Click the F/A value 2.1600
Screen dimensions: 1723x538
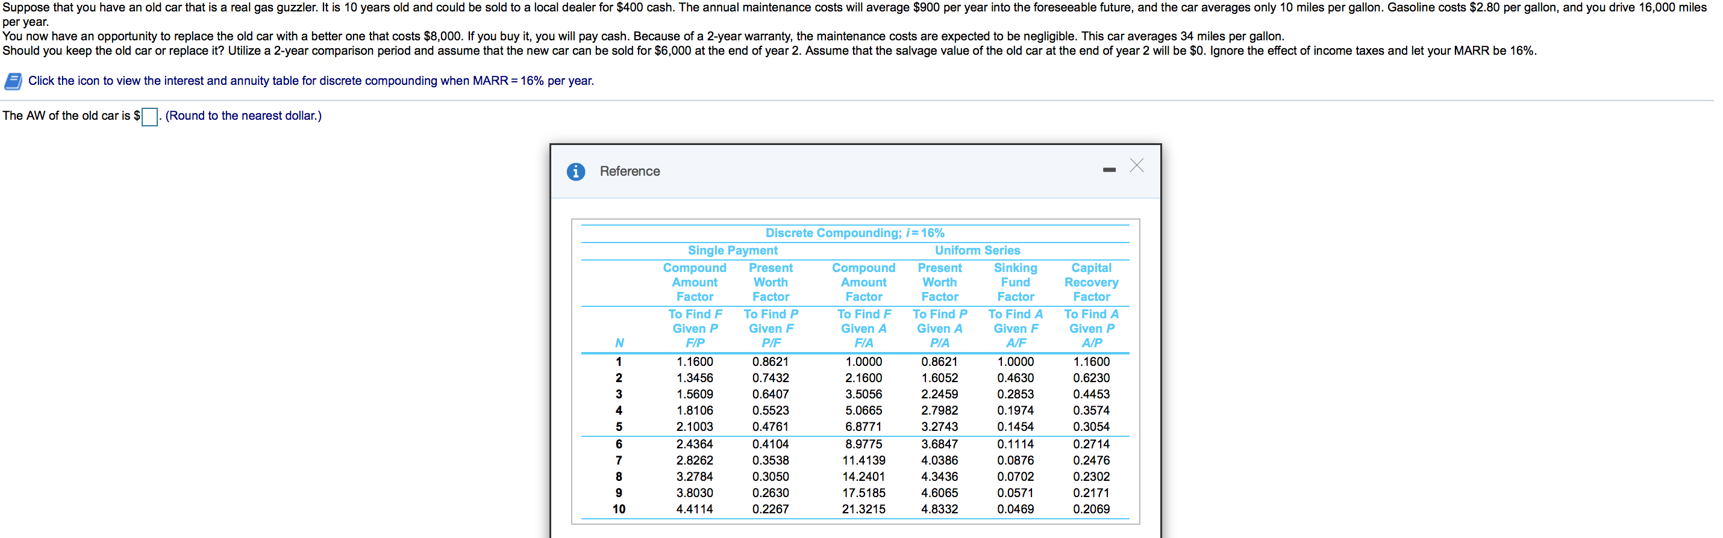863,379
